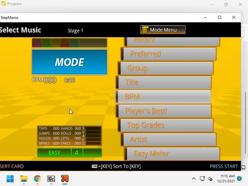Open the notification count badge
Screen dimensions: 248x186
(239, 179)
